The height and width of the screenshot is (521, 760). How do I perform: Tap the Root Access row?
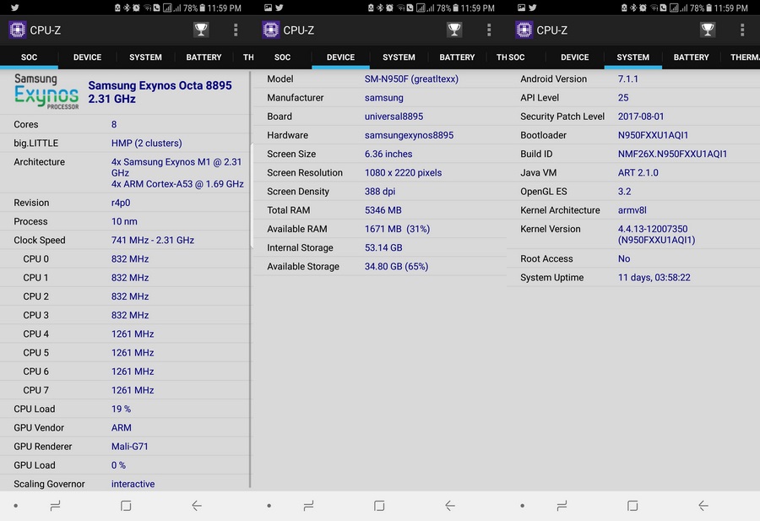click(633, 258)
